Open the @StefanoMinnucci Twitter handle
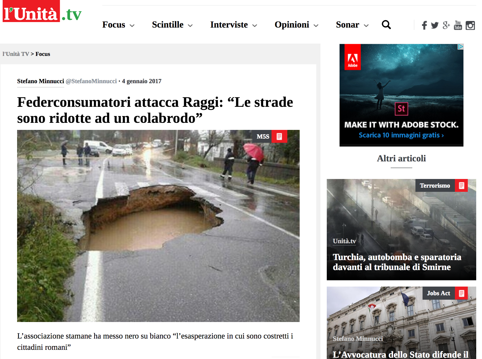 91,81
